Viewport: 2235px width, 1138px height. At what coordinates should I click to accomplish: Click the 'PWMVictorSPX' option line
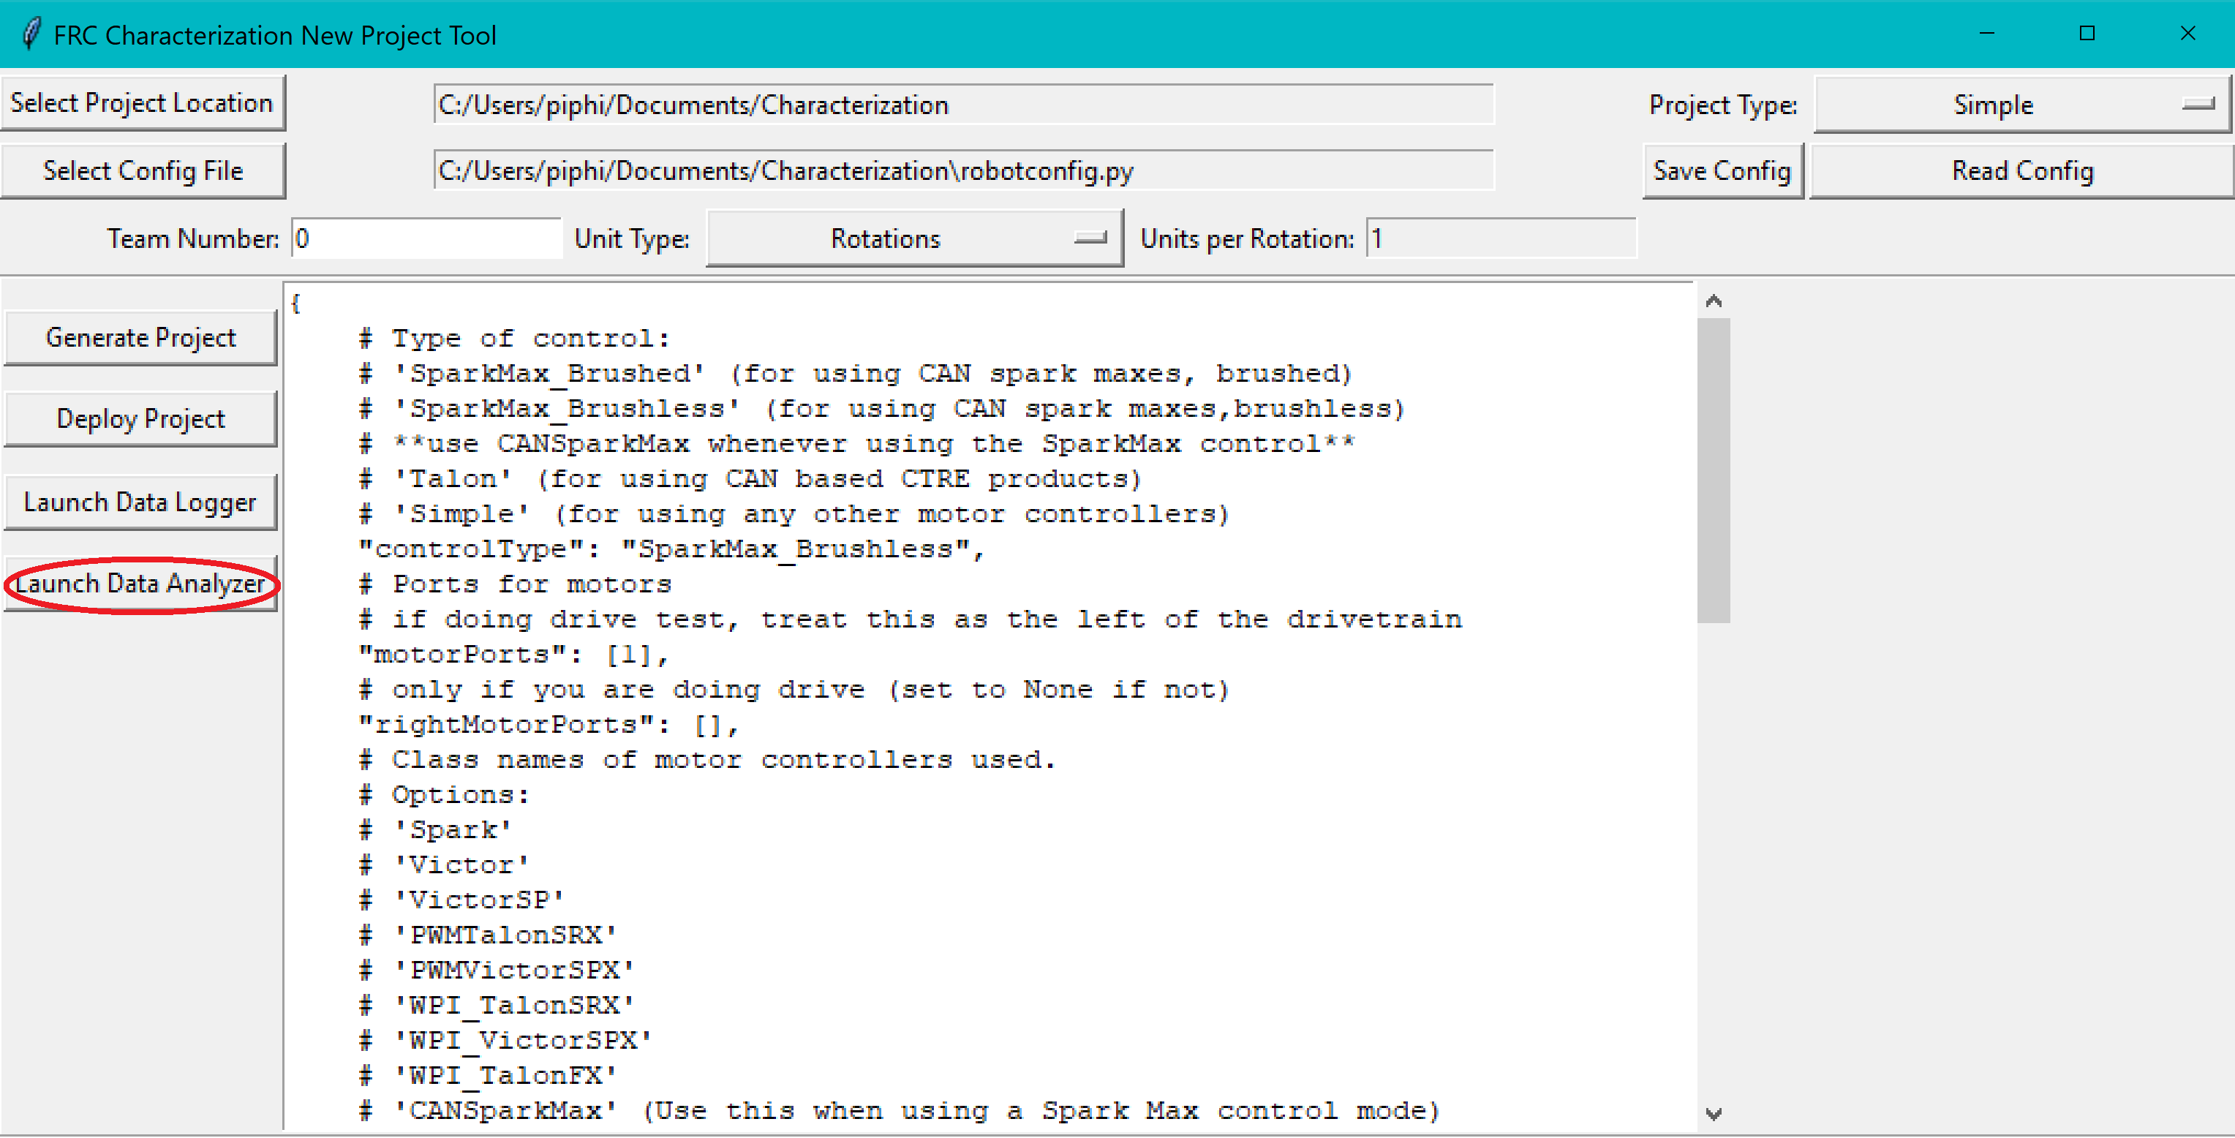coord(497,971)
